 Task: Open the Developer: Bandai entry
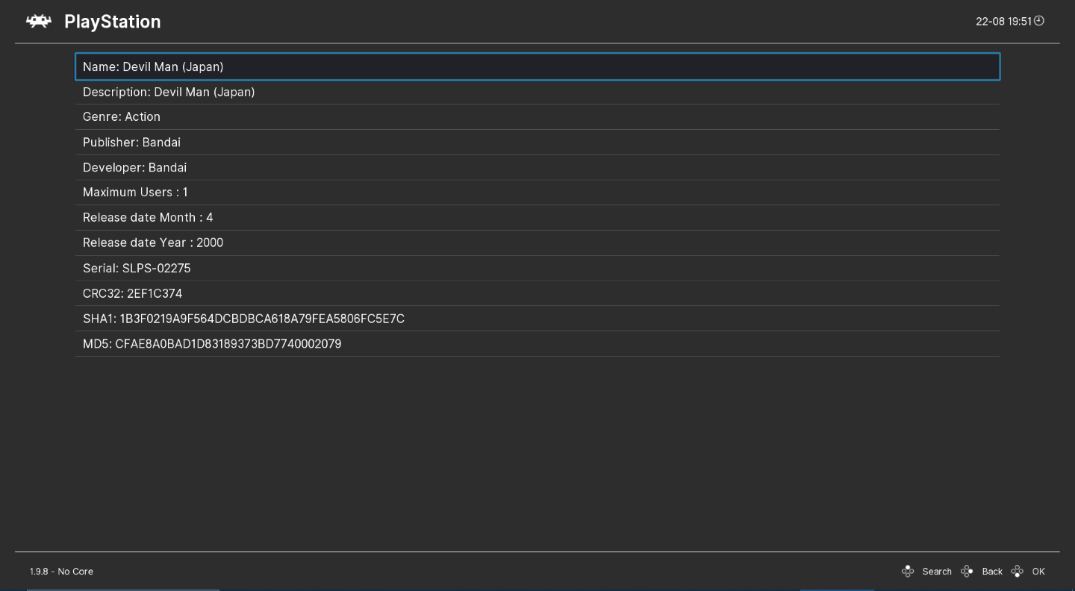click(x=537, y=168)
